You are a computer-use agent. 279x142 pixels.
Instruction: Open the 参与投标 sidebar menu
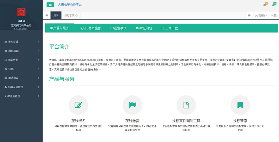(x=21, y=42)
